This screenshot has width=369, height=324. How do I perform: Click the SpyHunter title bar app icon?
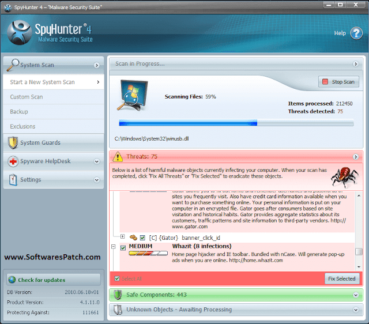[7, 7]
